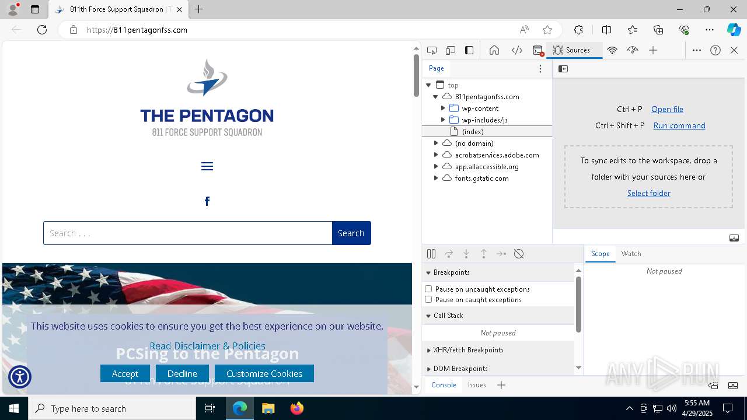Click Step out of current function

[x=484, y=254]
